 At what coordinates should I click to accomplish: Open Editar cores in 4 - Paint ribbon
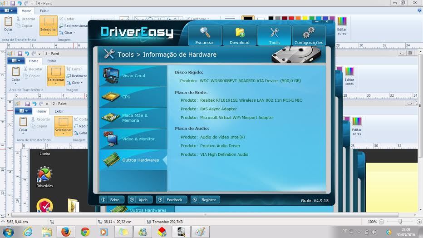(342, 26)
